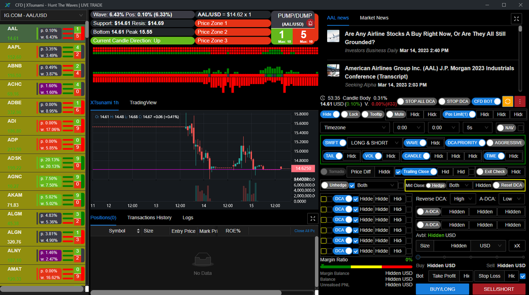Open the red more-options menu icon
The height and width of the screenshot is (295, 529).
pos(520,101)
